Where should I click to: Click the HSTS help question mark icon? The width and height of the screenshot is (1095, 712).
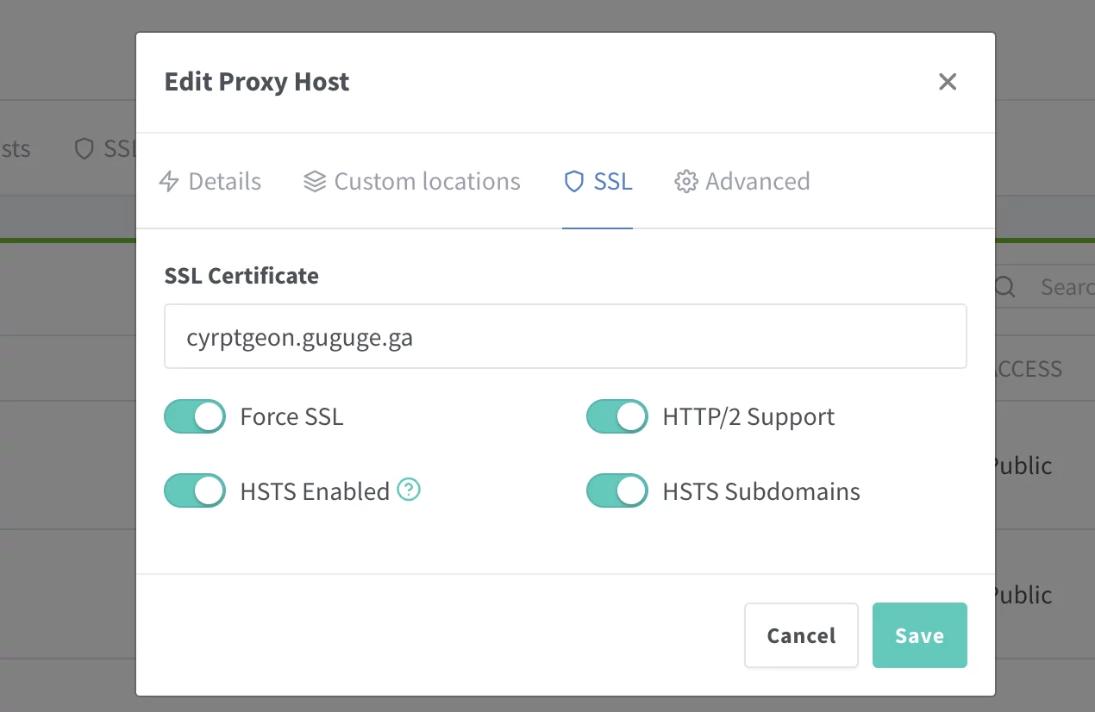(409, 490)
